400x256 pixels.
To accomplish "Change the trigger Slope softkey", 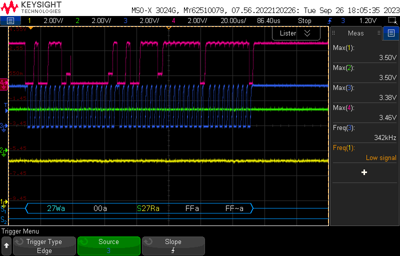I will pos(173,246).
